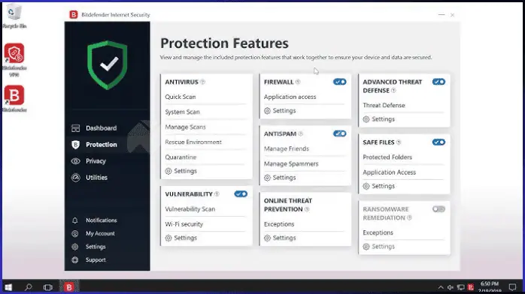Click the green shield status icon
The height and width of the screenshot is (294, 525).
click(x=107, y=65)
